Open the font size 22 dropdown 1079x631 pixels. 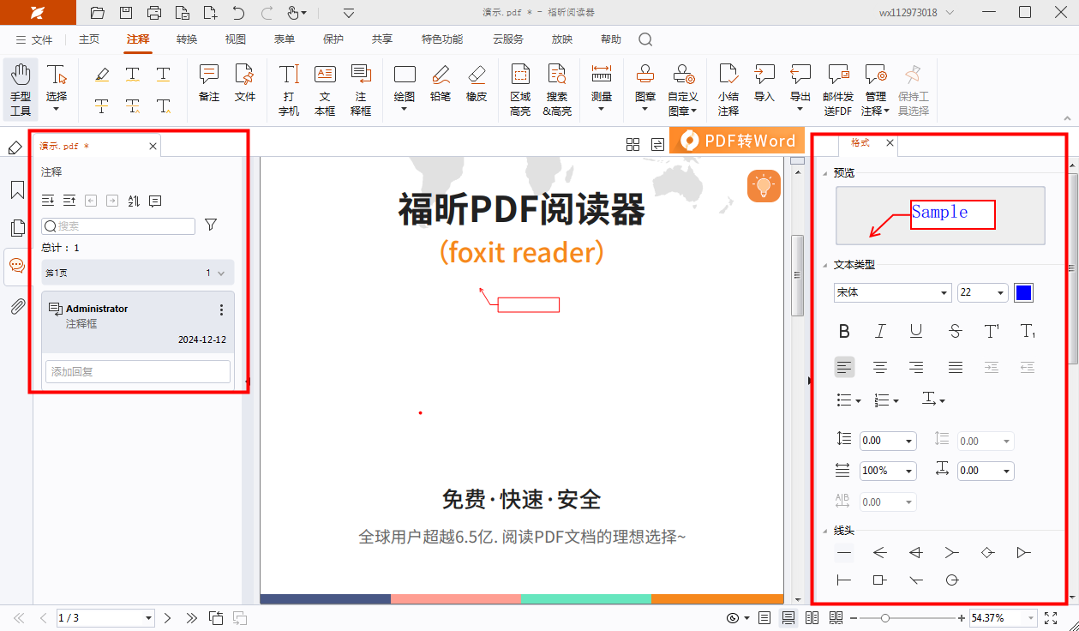pos(982,293)
